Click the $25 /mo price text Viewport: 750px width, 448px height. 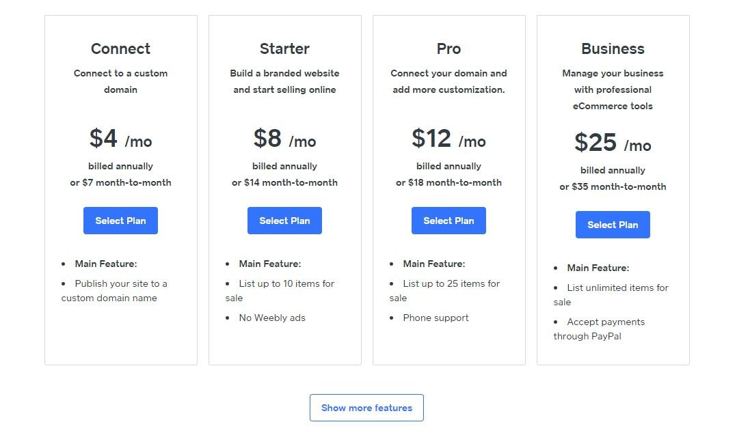(x=613, y=143)
